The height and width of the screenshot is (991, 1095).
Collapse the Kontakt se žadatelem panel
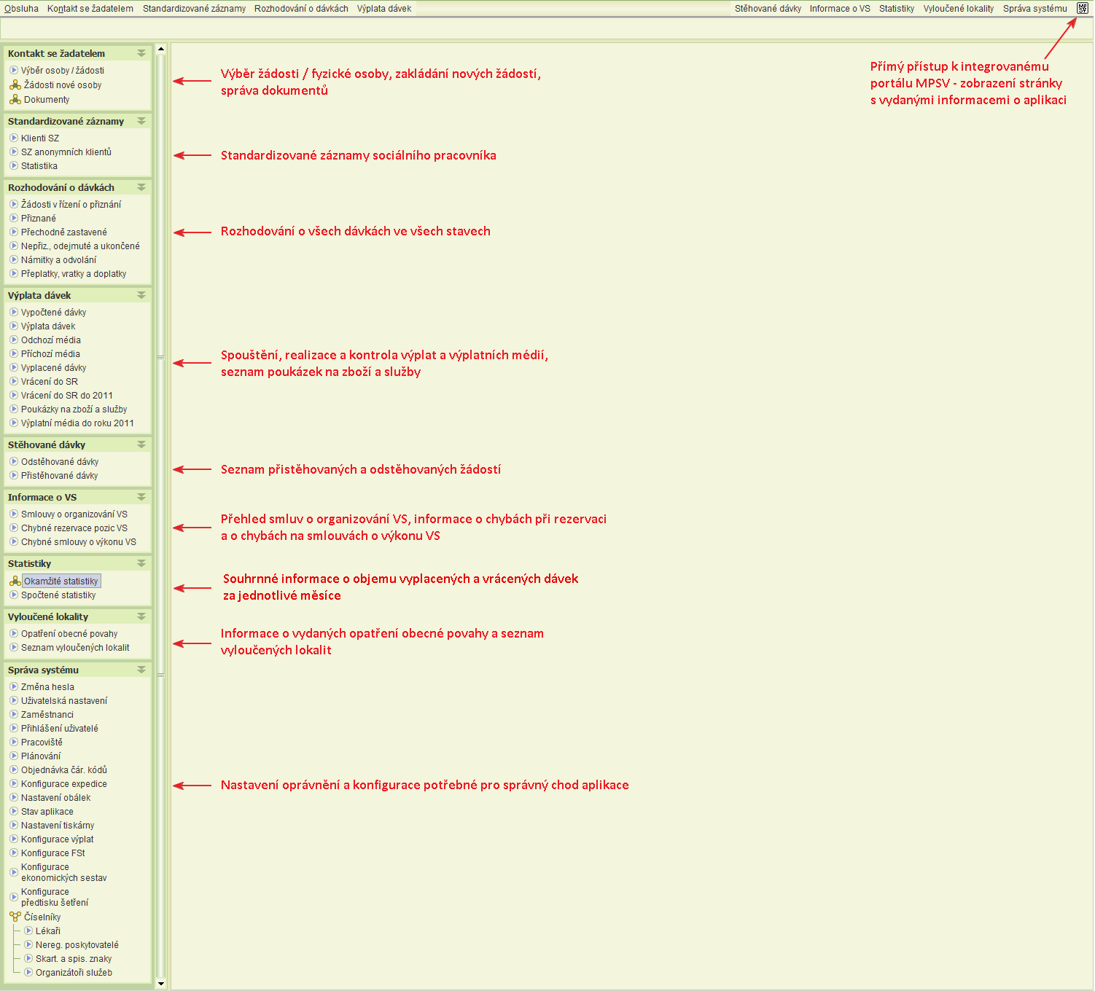click(141, 53)
